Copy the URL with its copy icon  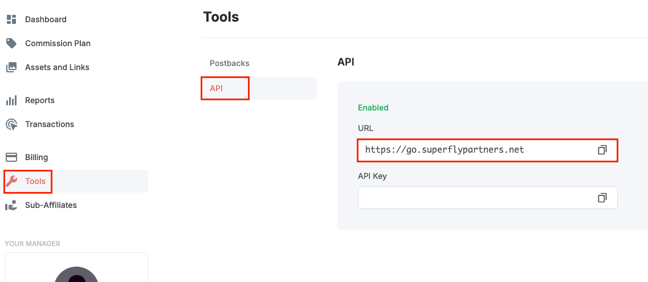pos(602,150)
